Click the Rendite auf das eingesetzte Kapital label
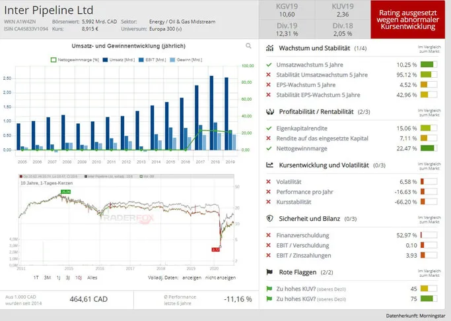This screenshot has width=451, height=321. point(322,138)
